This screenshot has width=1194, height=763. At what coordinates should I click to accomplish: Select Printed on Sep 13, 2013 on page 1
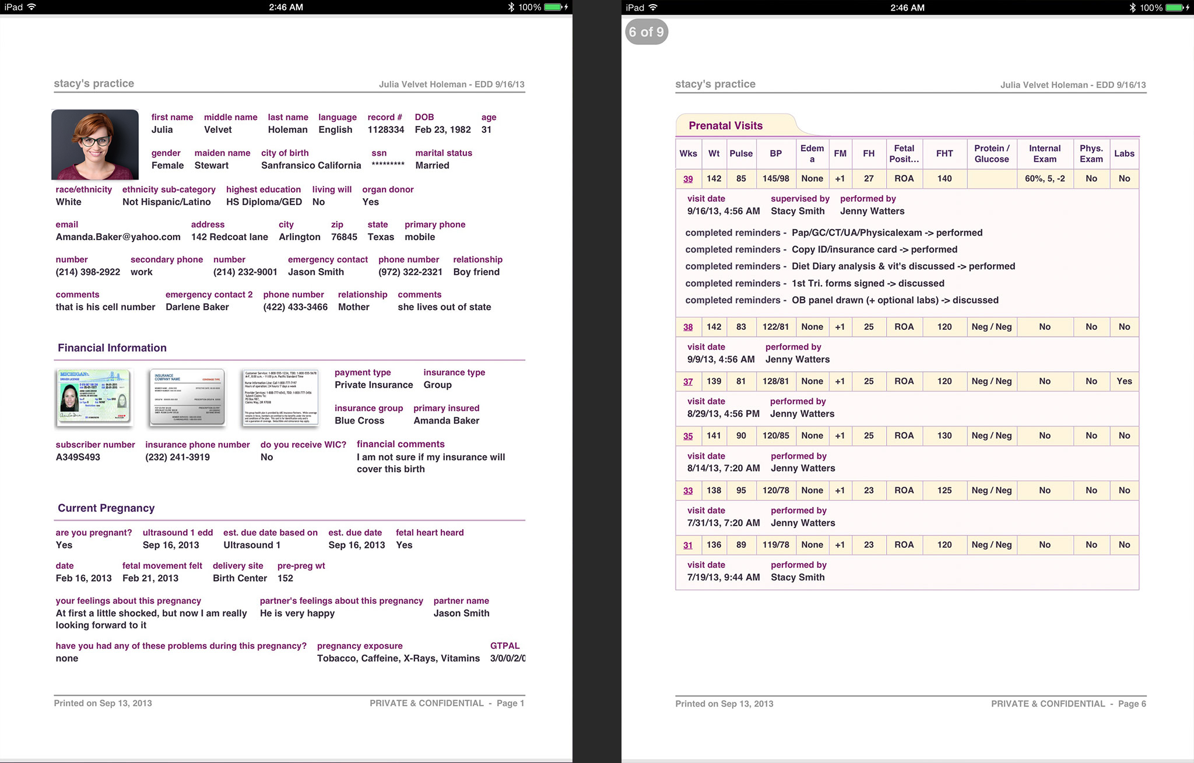pos(103,704)
